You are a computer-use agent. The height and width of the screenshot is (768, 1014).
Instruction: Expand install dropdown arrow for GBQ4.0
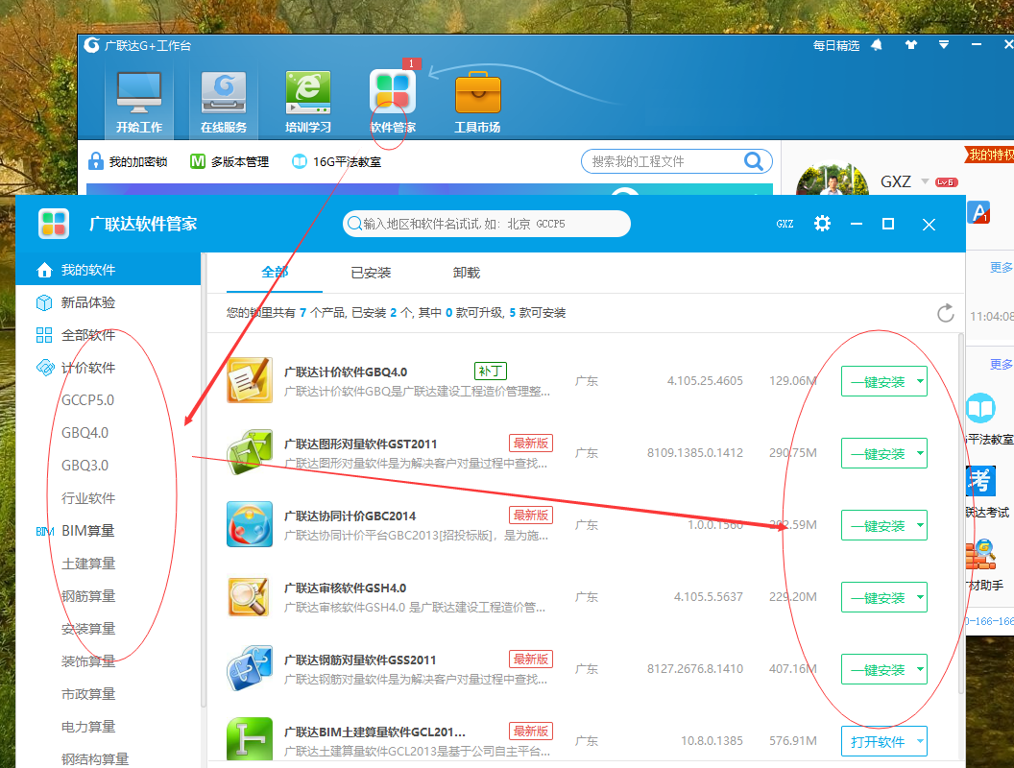[920, 381]
